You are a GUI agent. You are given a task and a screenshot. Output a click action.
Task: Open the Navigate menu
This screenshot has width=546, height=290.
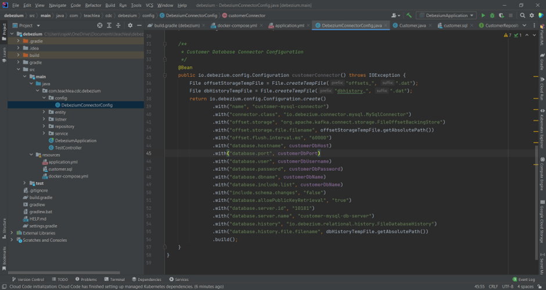click(58, 5)
